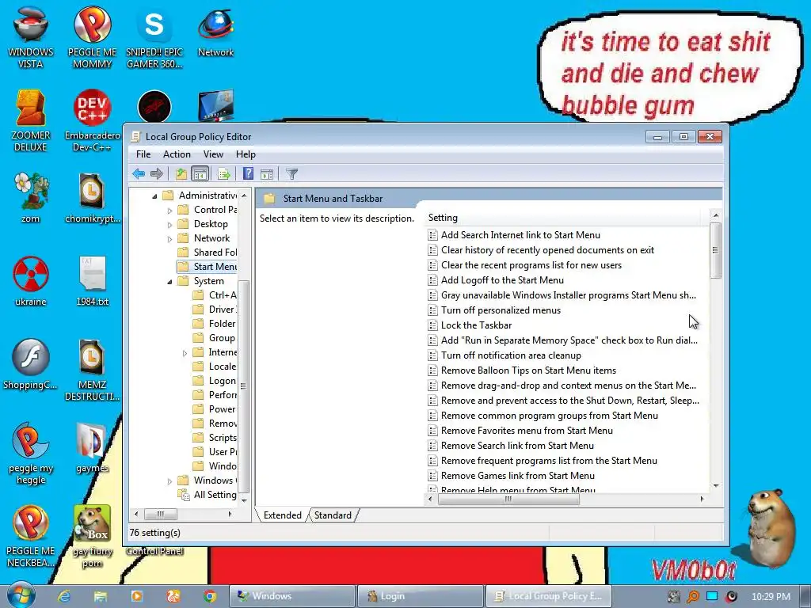
Task: Click the Windows Start orb
Action: click(x=21, y=595)
